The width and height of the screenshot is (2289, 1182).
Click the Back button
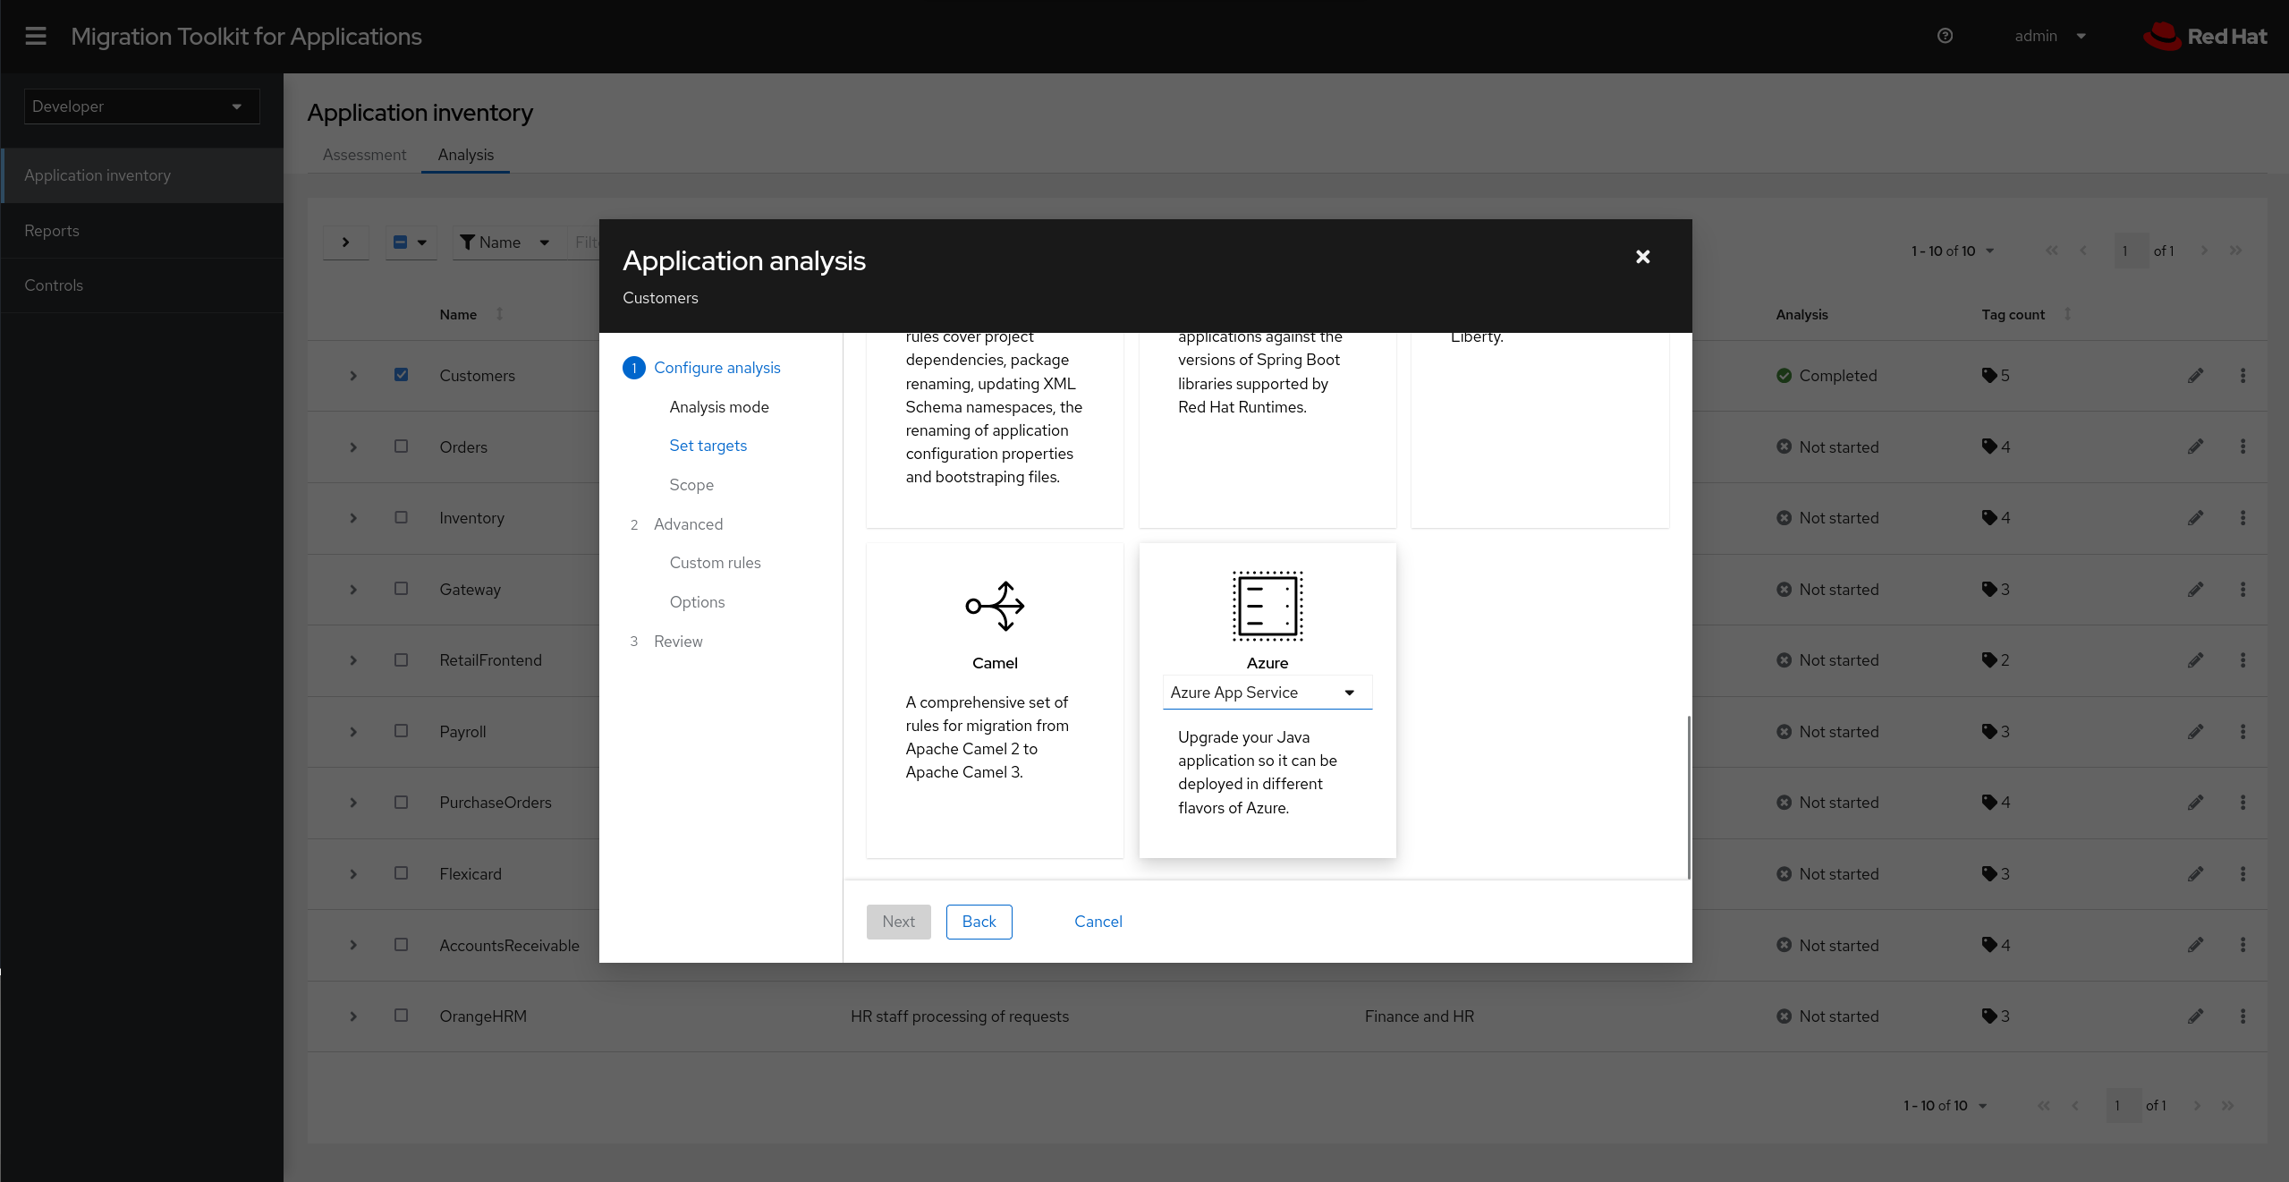[x=979, y=922]
